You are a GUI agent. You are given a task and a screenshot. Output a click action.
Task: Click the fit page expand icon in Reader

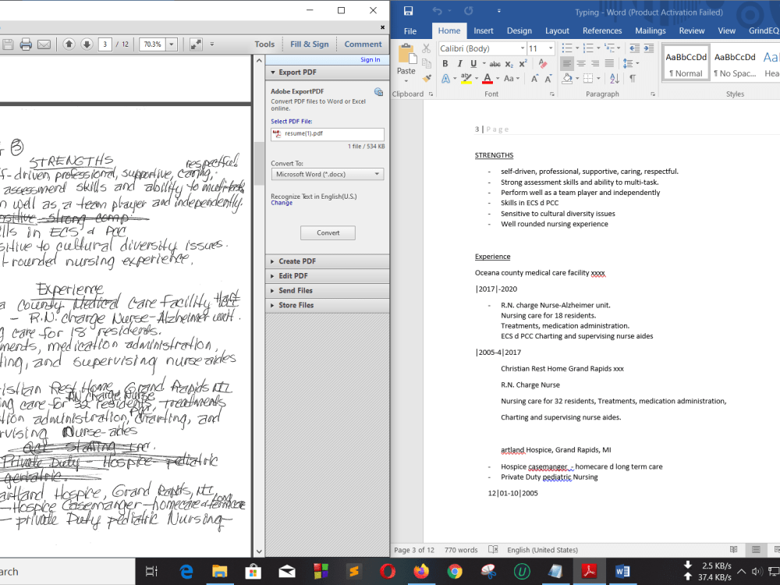coord(196,44)
